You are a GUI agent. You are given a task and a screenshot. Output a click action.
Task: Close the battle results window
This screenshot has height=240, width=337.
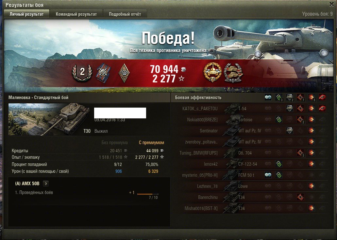coord(332,4)
